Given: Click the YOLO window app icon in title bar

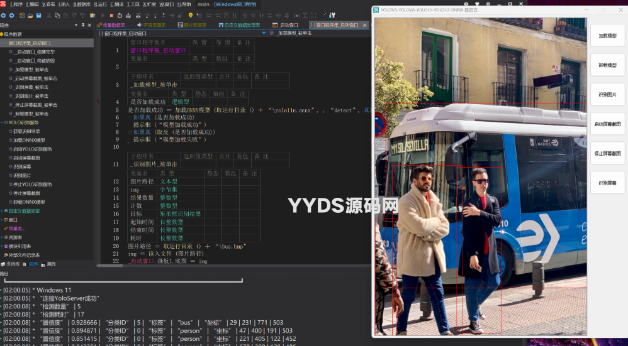Looking at the screenshot, I should [x=376, y=10].
